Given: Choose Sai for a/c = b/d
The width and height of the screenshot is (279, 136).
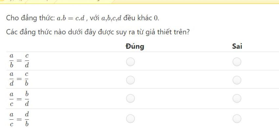Looking at the screenshot, I should point(237,98).
